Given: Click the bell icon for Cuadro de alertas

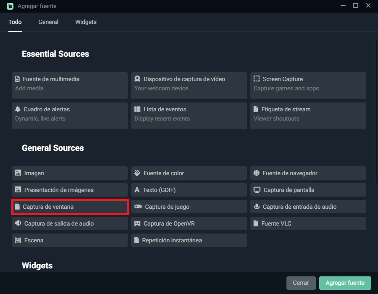Looking at the screenshot, I should tap(18, 109).
